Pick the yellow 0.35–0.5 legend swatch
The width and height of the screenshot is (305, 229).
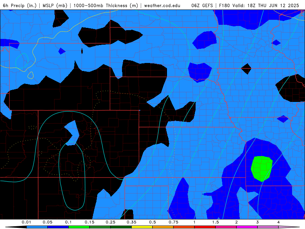coord(142,227)
